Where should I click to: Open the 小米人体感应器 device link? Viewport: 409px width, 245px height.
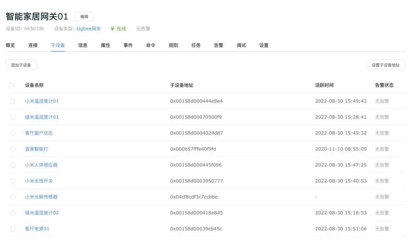(41, 165)
